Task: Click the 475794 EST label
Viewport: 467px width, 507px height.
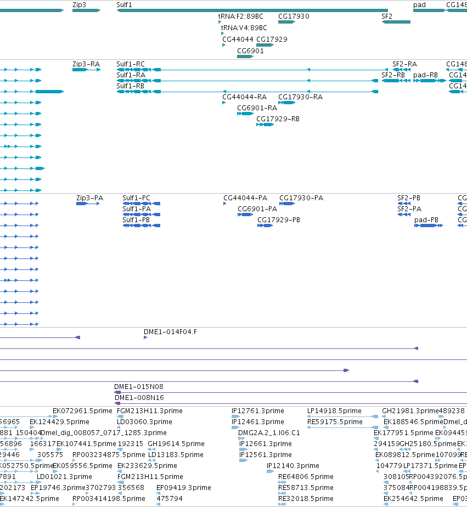Action: point(170,499)
